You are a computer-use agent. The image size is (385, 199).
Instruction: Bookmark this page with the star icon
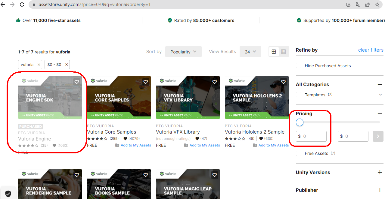coord(377,5)
